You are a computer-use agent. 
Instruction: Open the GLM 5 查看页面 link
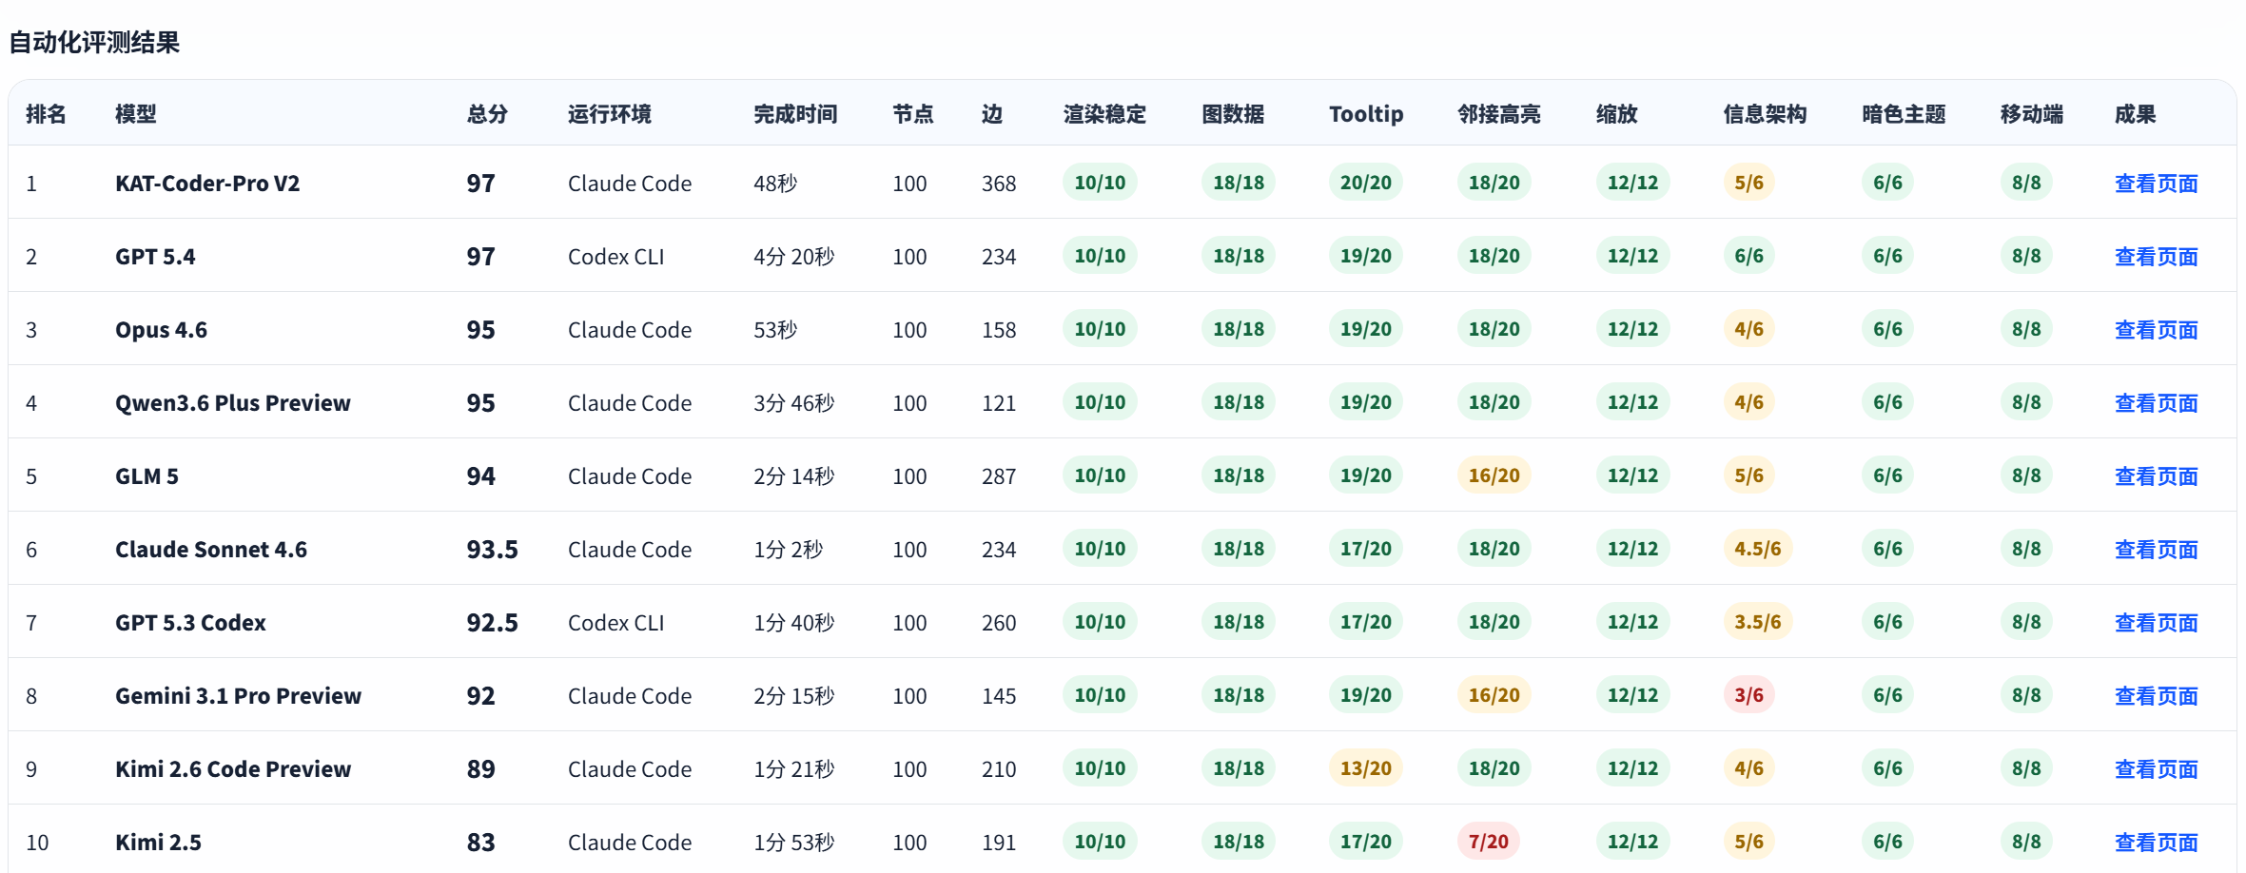2155,476
